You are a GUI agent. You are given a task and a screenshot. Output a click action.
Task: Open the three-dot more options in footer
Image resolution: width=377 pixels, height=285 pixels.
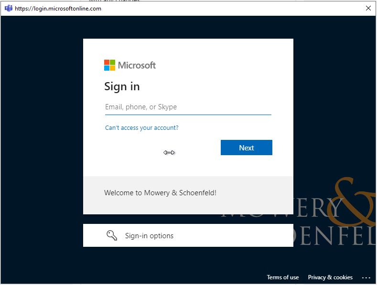(366, 277)
